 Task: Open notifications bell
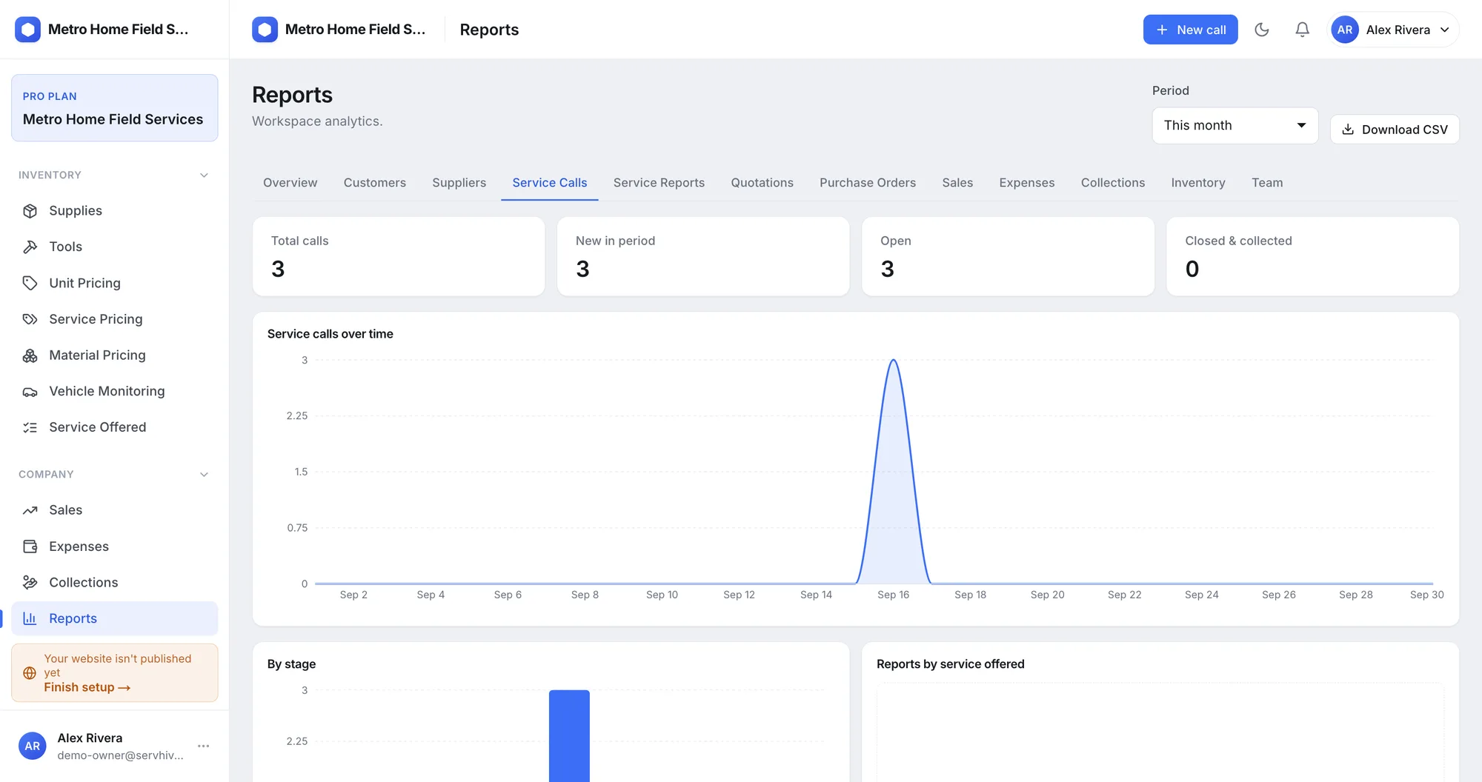click(1302, 30)
